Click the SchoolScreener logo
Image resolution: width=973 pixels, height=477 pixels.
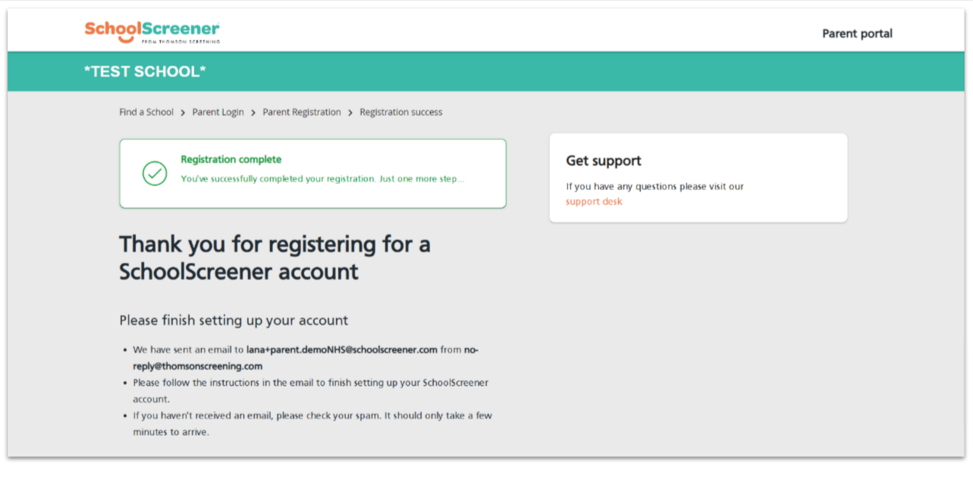point(152,31)
